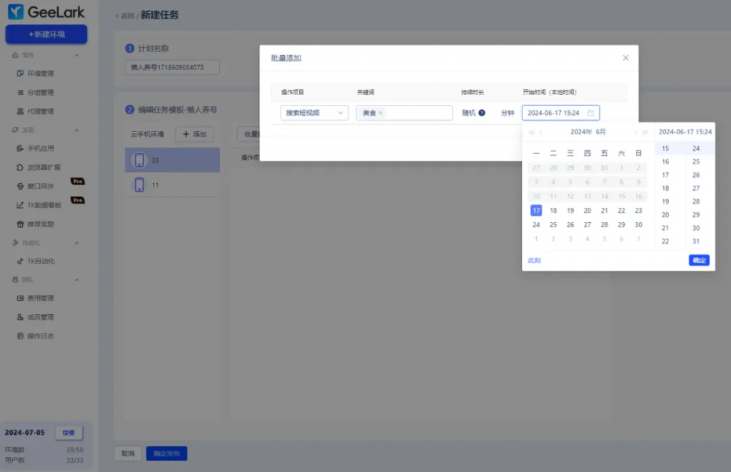This screenshot has height=472, width=731.
Task: Open 环境管理 in the sidebar
Action: pos(41,74)
